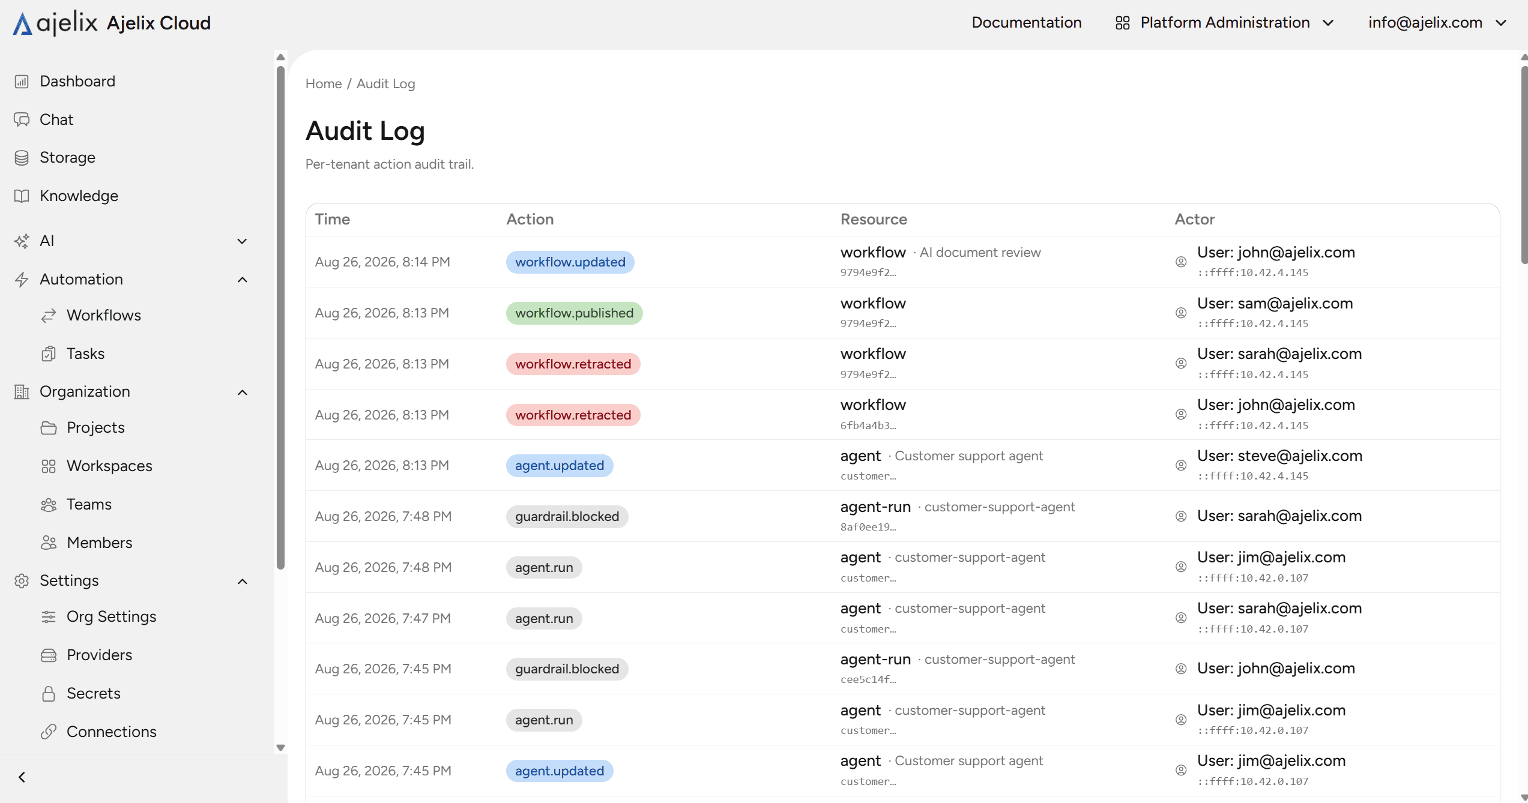The width and height of the screenshot is (1528, 803).
Task: Click the sidebar vertical scrollbar
Action: click(280, 317)
